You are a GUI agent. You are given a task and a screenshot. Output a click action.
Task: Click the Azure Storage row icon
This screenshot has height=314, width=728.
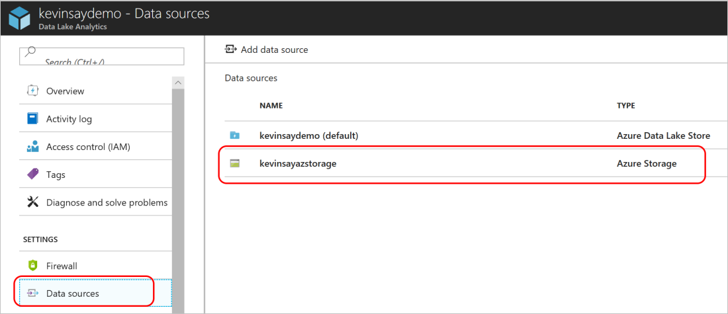(235, 163)
